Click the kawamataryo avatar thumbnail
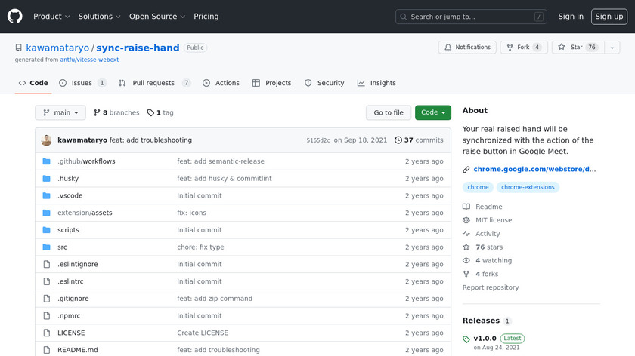 coord(47,140)
